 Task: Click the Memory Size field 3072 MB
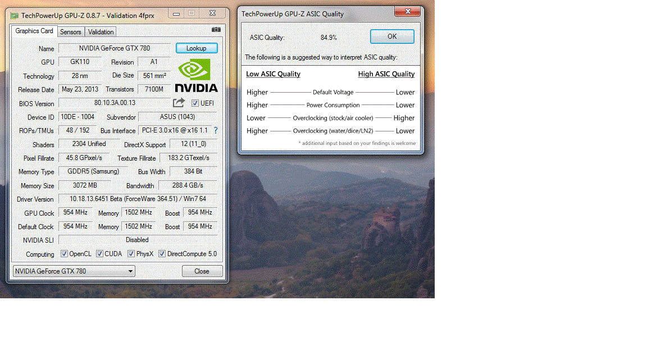click(x=85, y=185)
